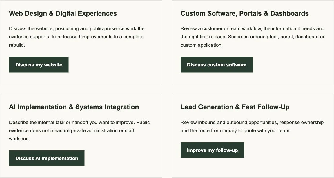Open Discuss custom software button
Image resolution: width=334 pixels, height=178 pixels.
(217, 65)
